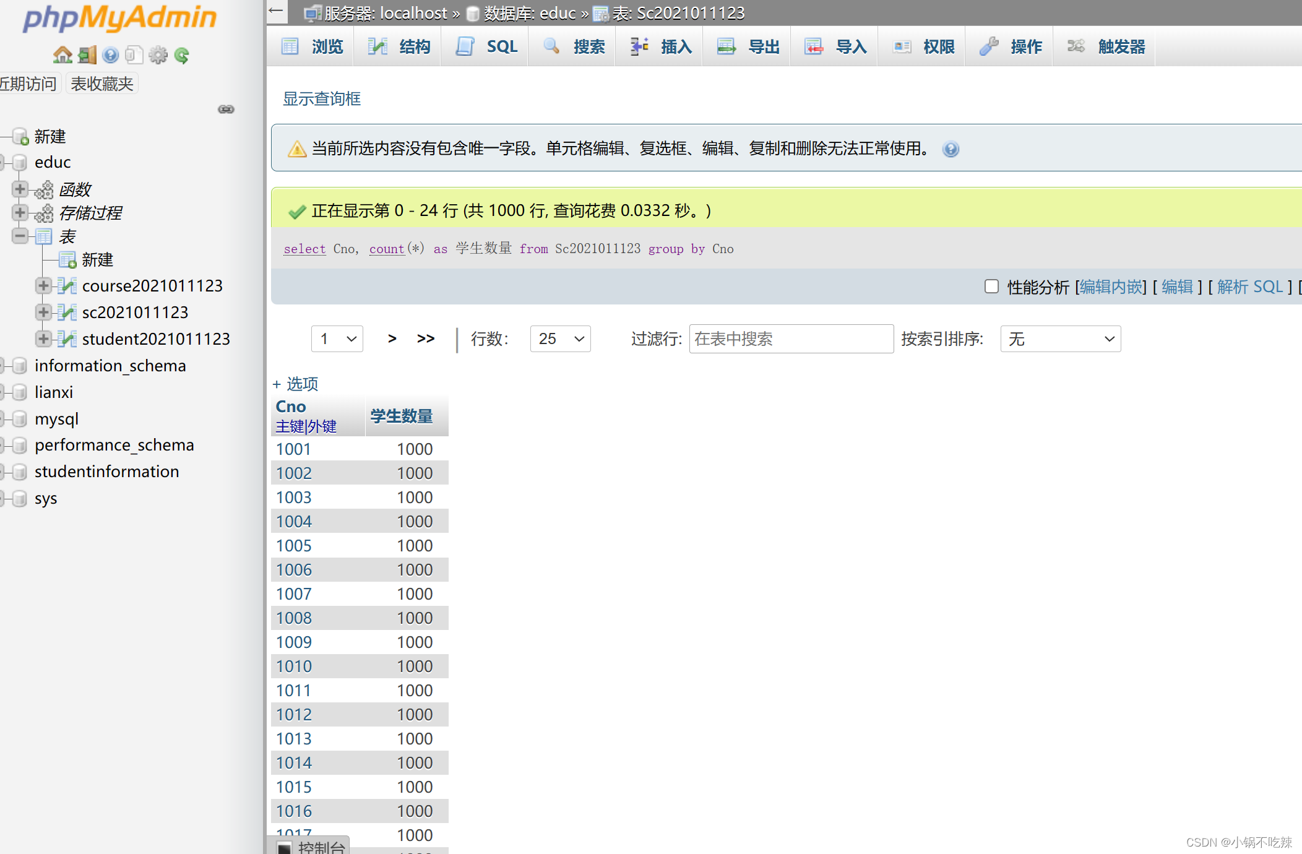Expand the course2021011123 table node
The height and width of the screenshot is (854, 1302).
click(x=43, y=286)
